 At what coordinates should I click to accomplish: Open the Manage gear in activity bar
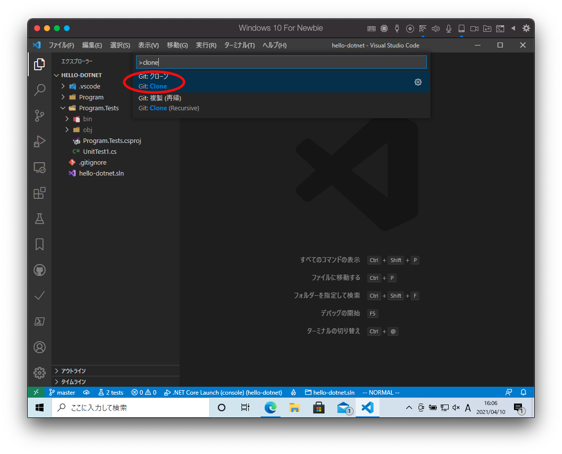pyautogui.click(x=40, y=373)
